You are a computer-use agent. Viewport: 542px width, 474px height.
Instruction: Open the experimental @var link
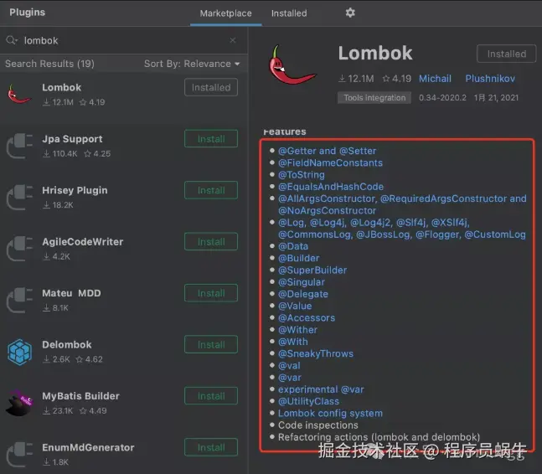click(321, 389)
